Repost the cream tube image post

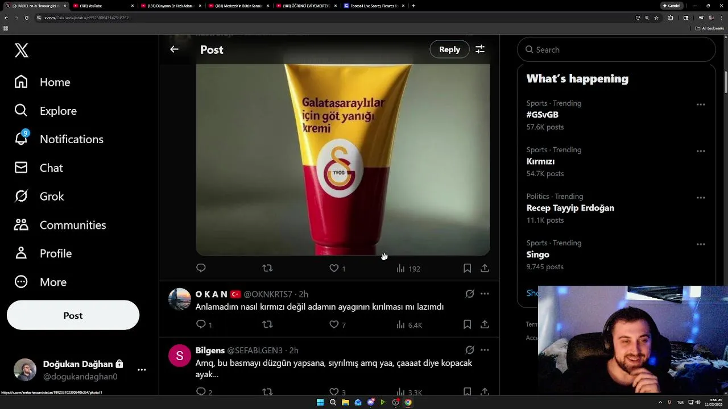click(267, 268)
